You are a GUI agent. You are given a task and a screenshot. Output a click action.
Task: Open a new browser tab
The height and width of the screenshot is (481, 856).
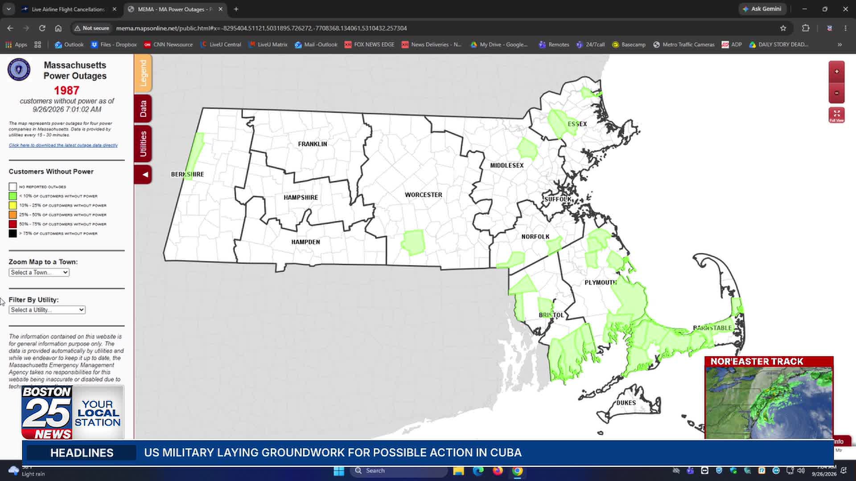point(236,9)
